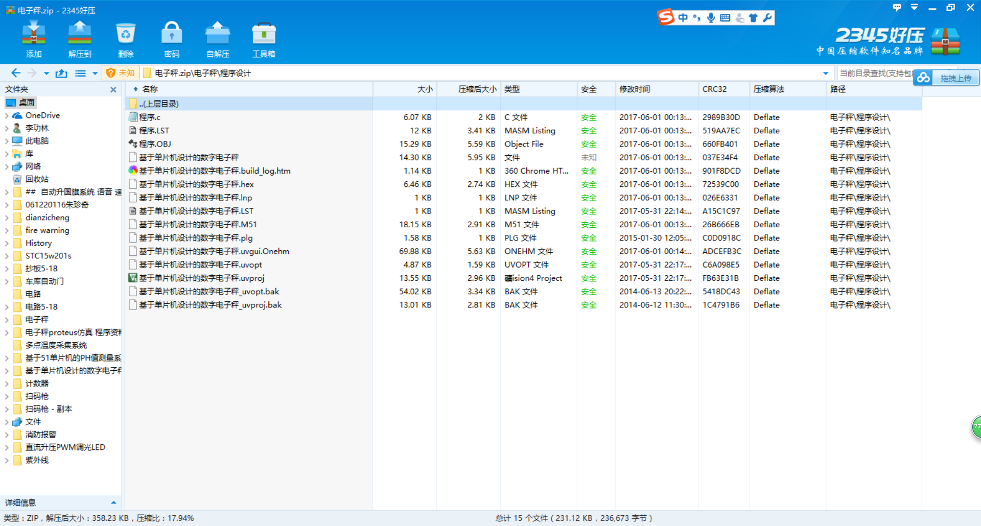
Task: Collapse the 详细信息 details panel
Action: (x=113, y=503)
